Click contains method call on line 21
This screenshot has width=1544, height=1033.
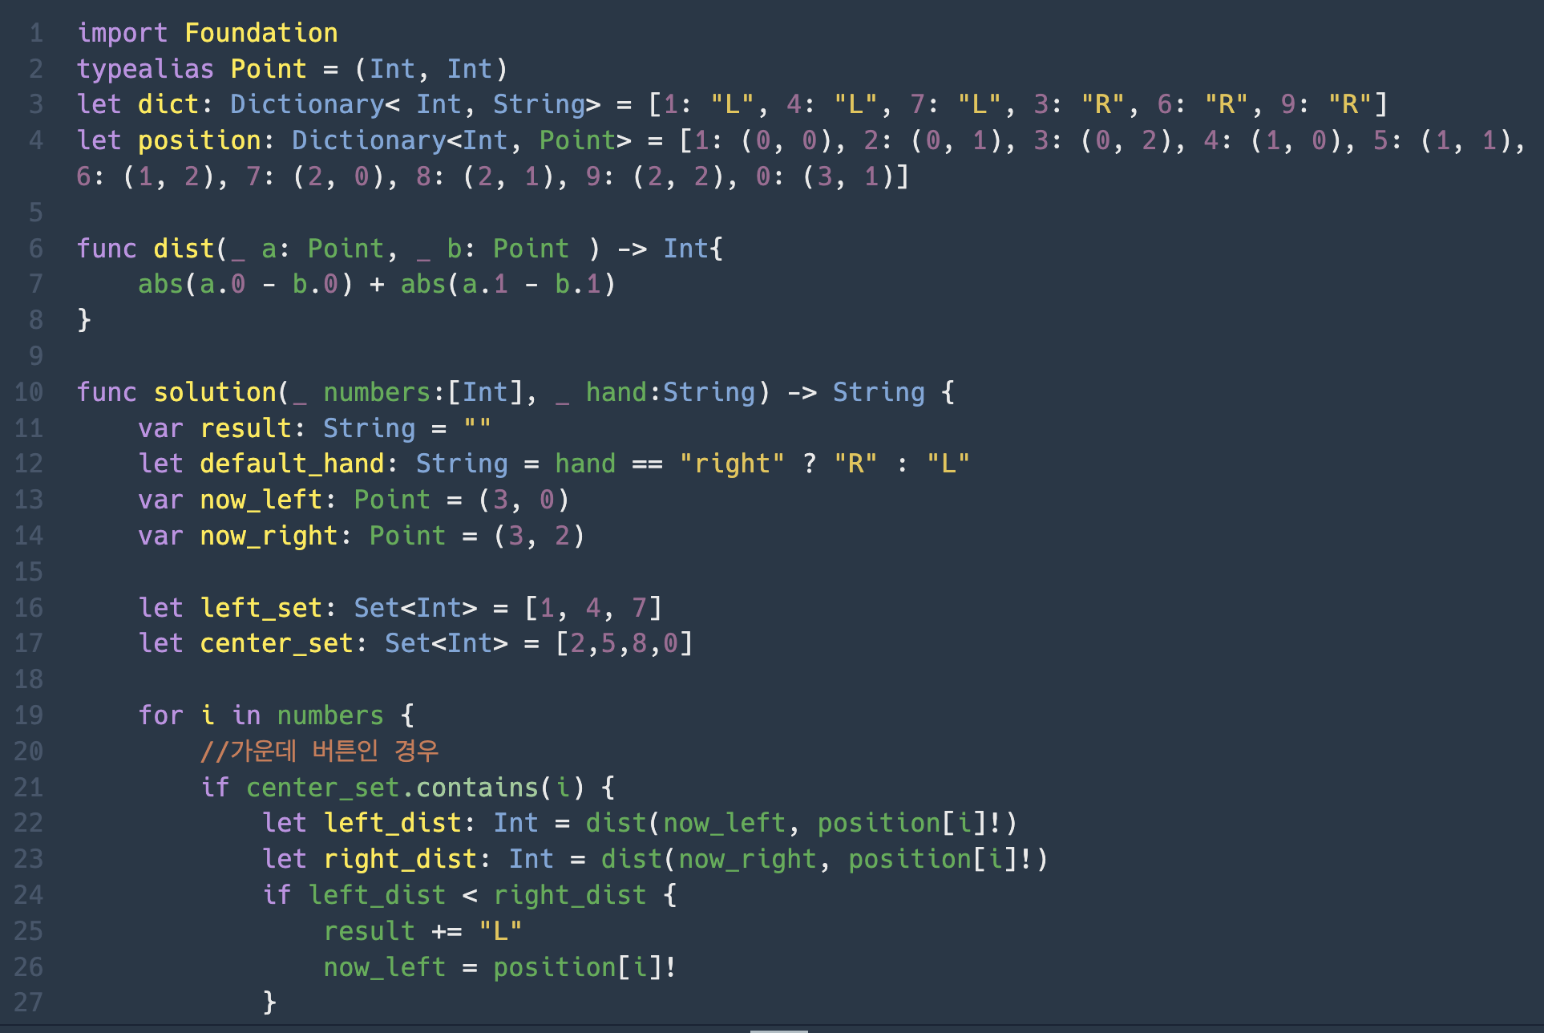point(477,788)
